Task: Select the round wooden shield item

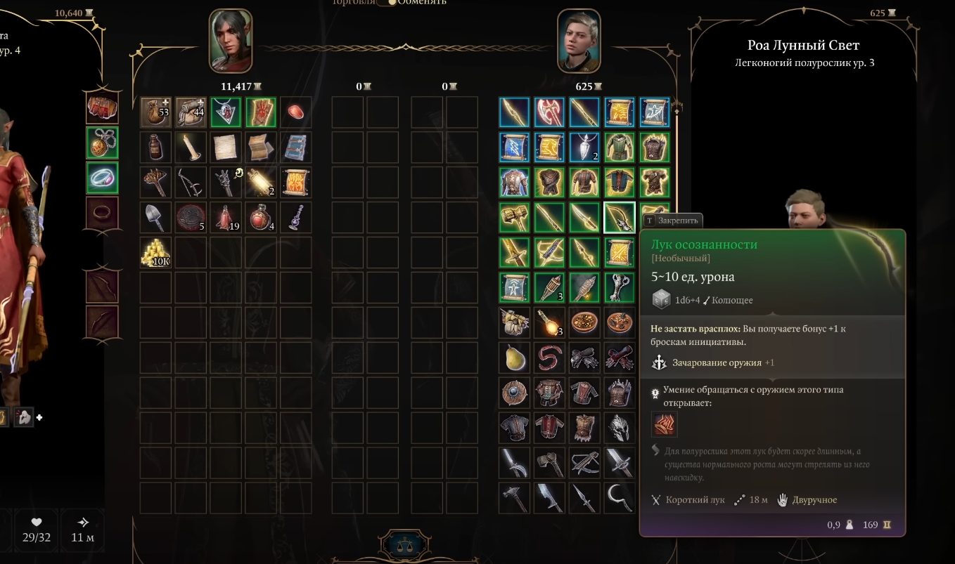Action: (514, 393)
